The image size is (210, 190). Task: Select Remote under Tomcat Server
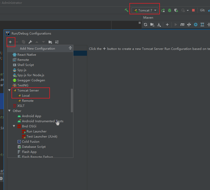coord(28,101)
